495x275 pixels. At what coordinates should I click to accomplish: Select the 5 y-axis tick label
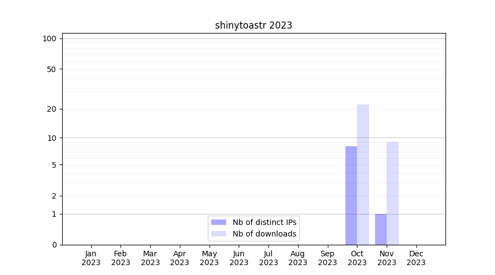click(53, 164)
